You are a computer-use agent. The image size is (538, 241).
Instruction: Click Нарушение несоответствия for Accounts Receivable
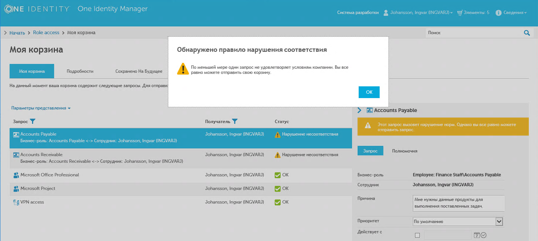coord(310,155)
